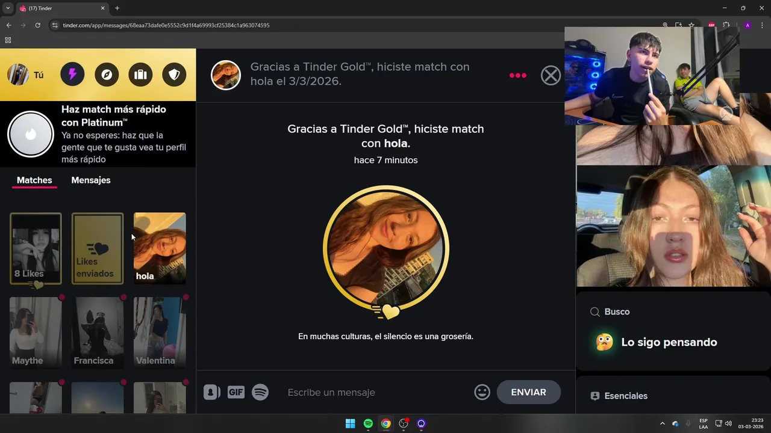Open the Maythe match
Viewport: 771px width, 433px height.
coord(36,333)
